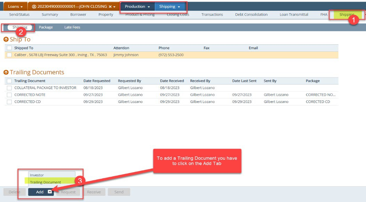Screen dimensions: 366x202
Task: Sort by Shipped To column header
Action: click(24, 48)
